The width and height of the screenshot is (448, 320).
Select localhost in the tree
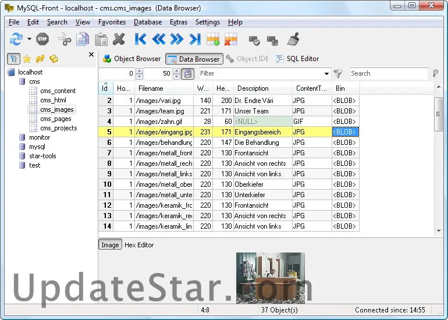click(30, 72)
